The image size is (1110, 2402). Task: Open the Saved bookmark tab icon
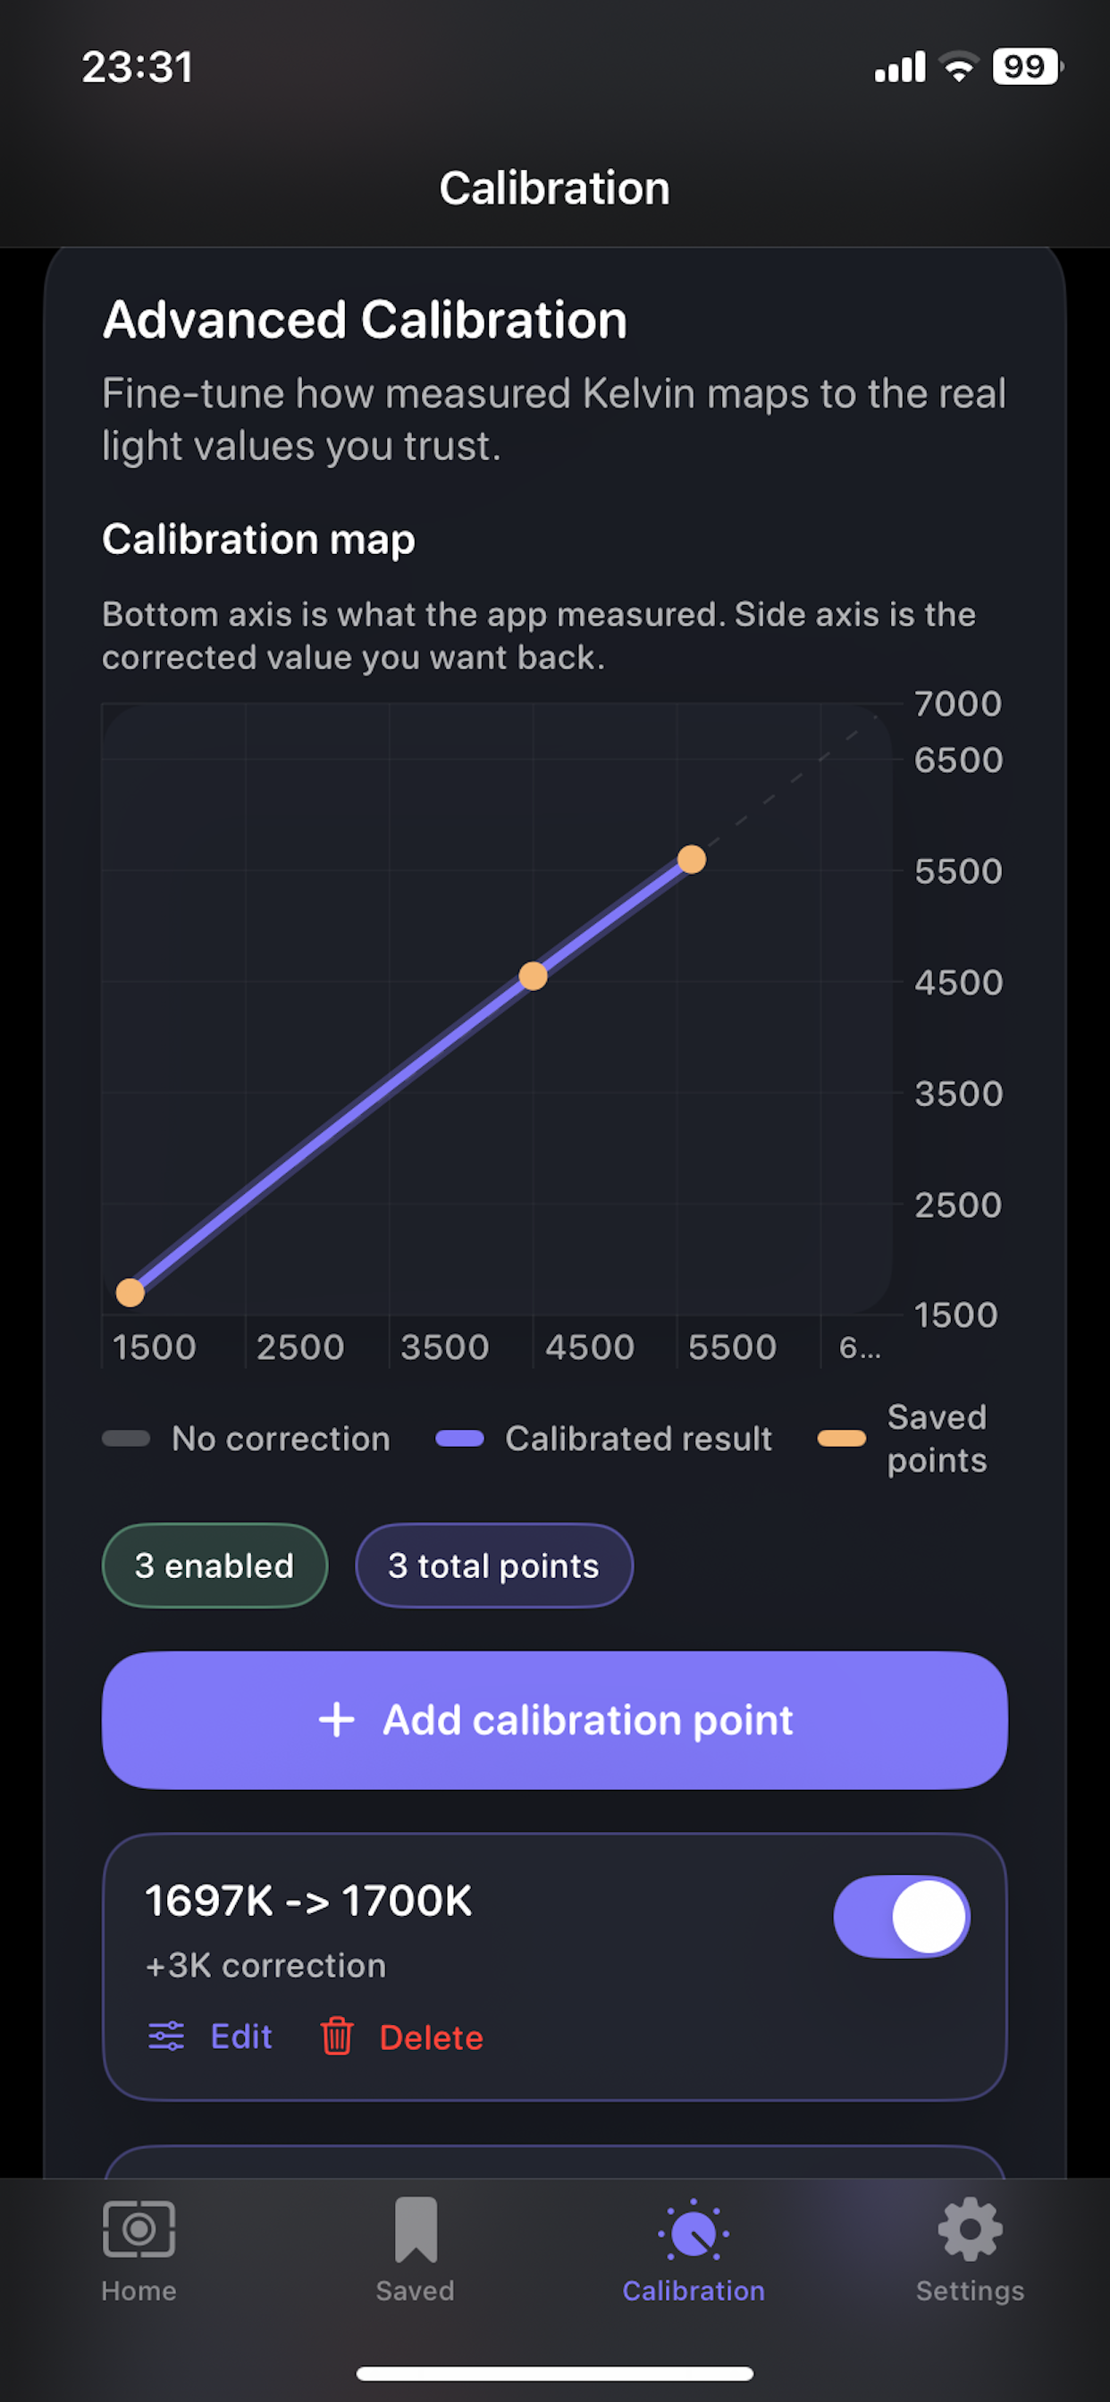pyautogui.click(x=414, y=2230)
